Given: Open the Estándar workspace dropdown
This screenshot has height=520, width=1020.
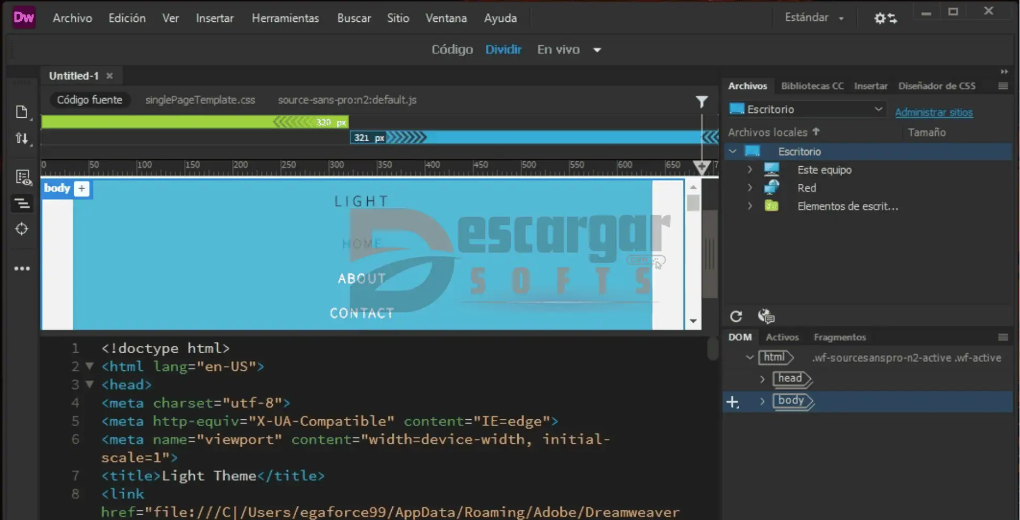Looking at the screenshot, I should tap(815, 18).
